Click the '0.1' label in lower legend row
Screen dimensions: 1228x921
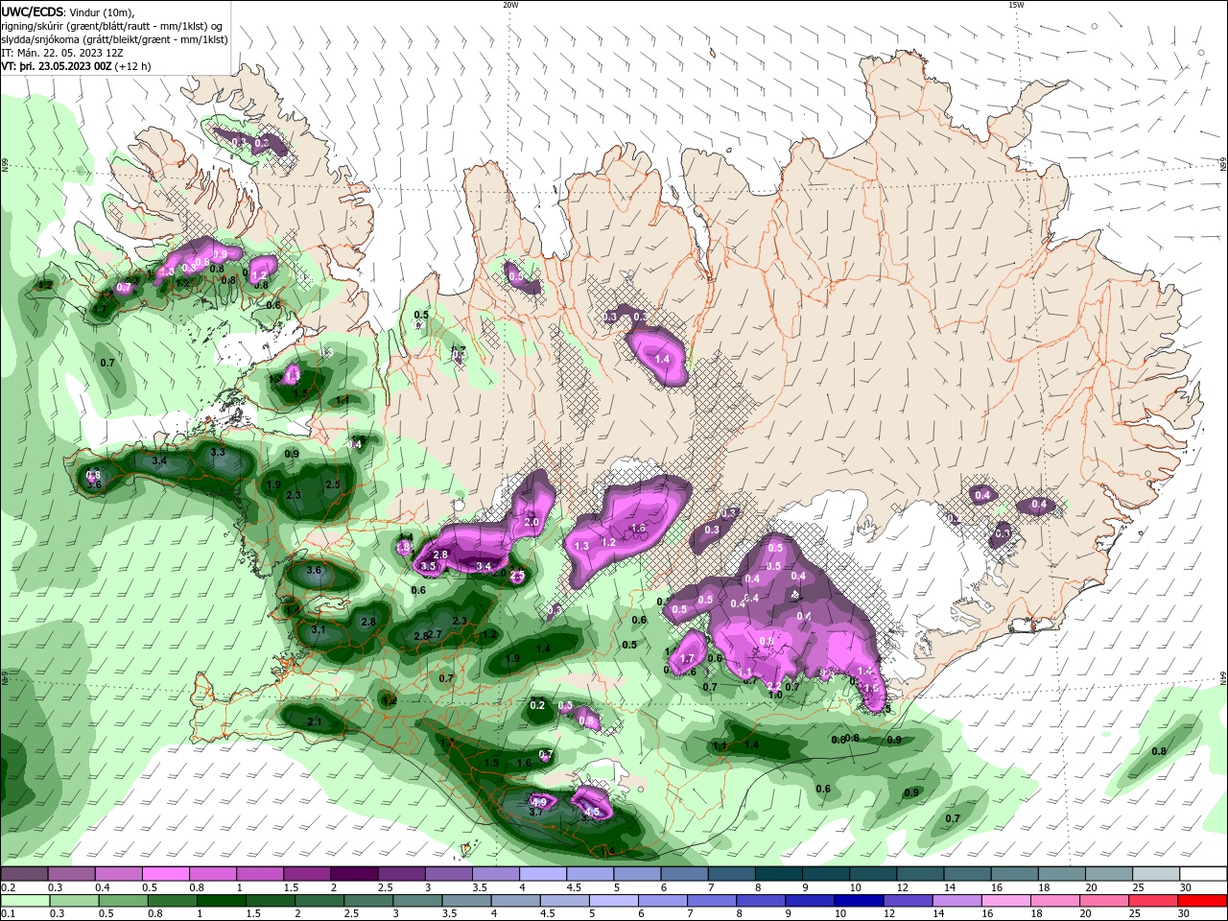pos(8,914)
